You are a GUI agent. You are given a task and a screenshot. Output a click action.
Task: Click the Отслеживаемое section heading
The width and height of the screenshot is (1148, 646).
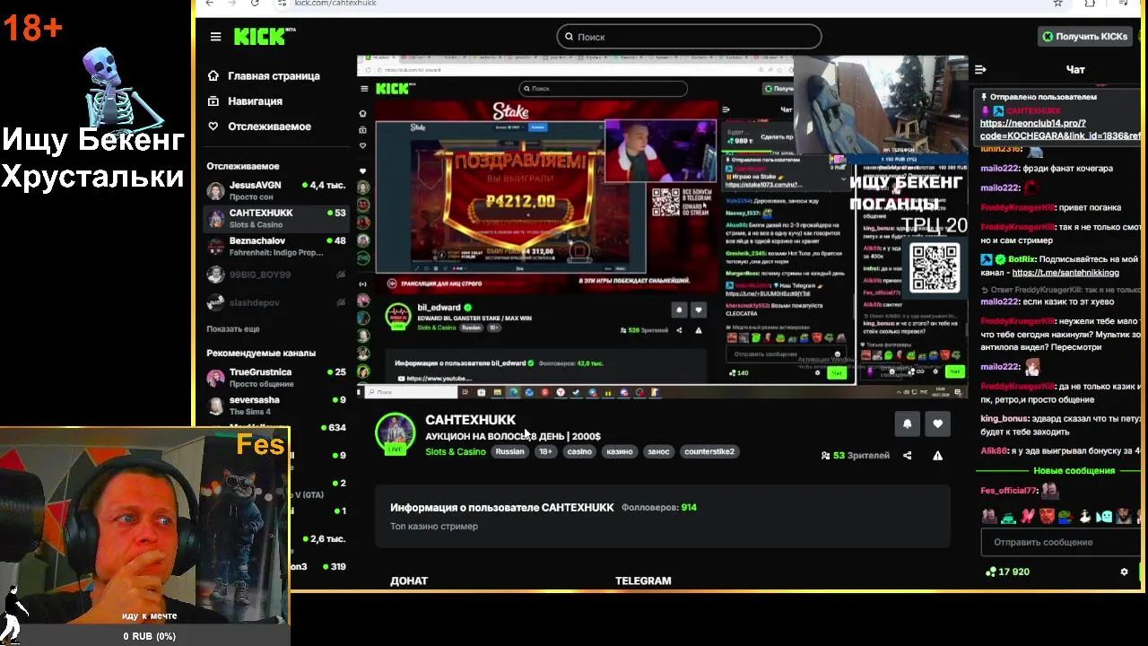[243, 166]
